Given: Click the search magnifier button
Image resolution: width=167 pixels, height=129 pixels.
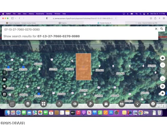Looking at the screenshot, I should coord(162,29).
